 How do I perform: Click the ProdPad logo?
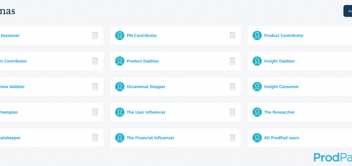[x=333, y=157]
